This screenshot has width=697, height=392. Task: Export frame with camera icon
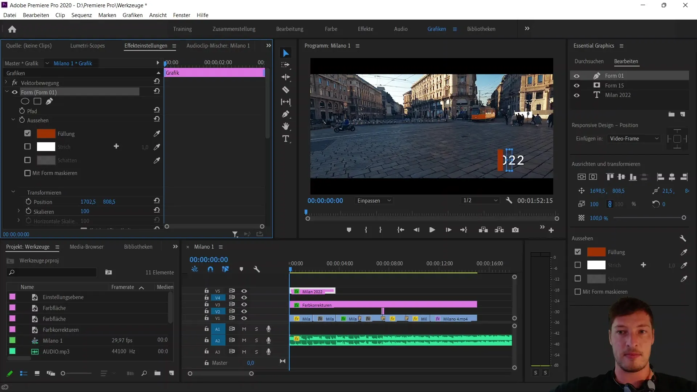[x=515, y=230]
